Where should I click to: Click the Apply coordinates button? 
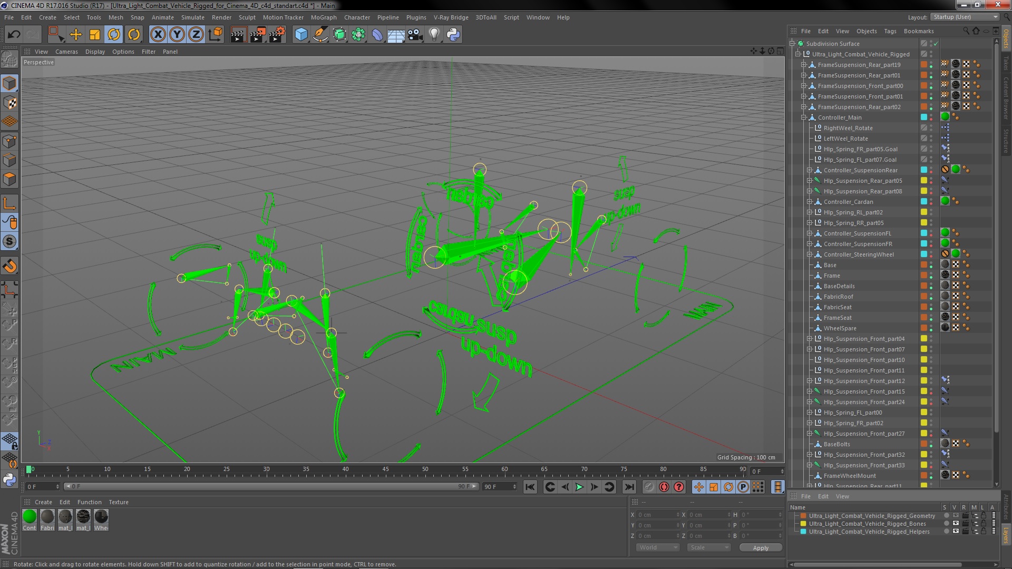pos(760,548)
